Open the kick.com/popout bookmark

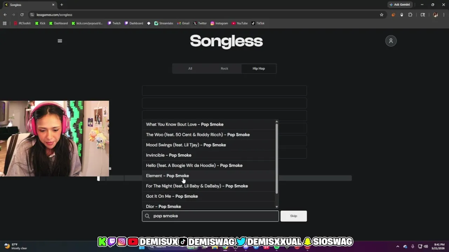click(x=87, y=23)
